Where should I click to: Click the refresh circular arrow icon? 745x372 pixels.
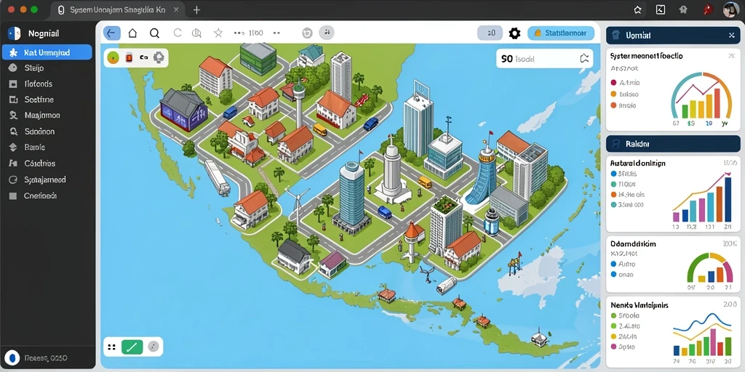pyautogui.click(x=178, y=33)
